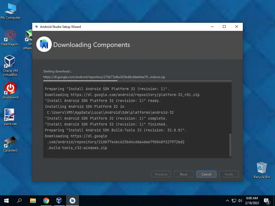Open network status tray icon
Screen dimensions: 275x206
click(234, 201)
